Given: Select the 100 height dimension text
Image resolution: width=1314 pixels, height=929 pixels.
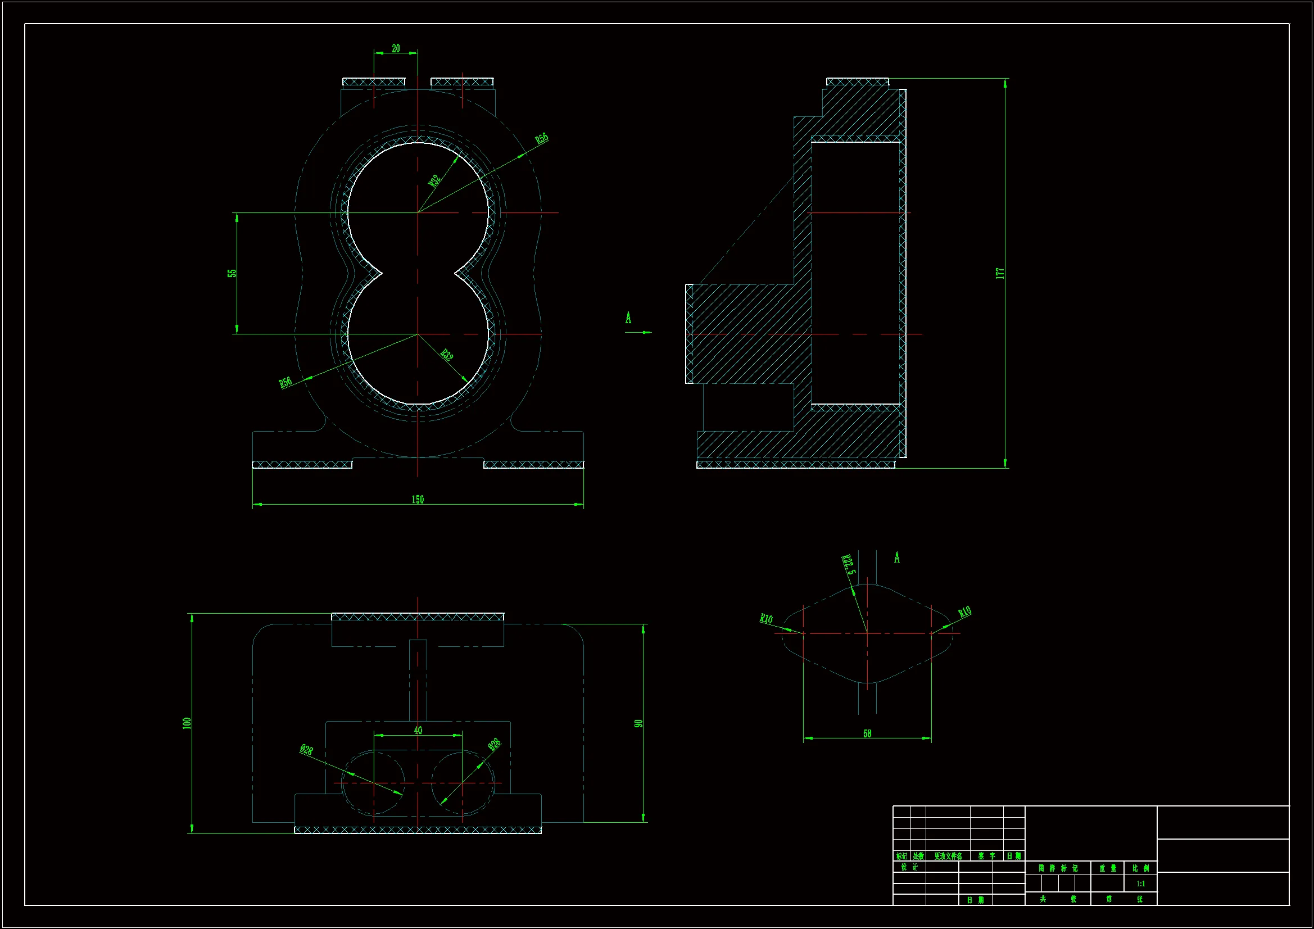Looking at the screenshot, I should tap(187, 723).
